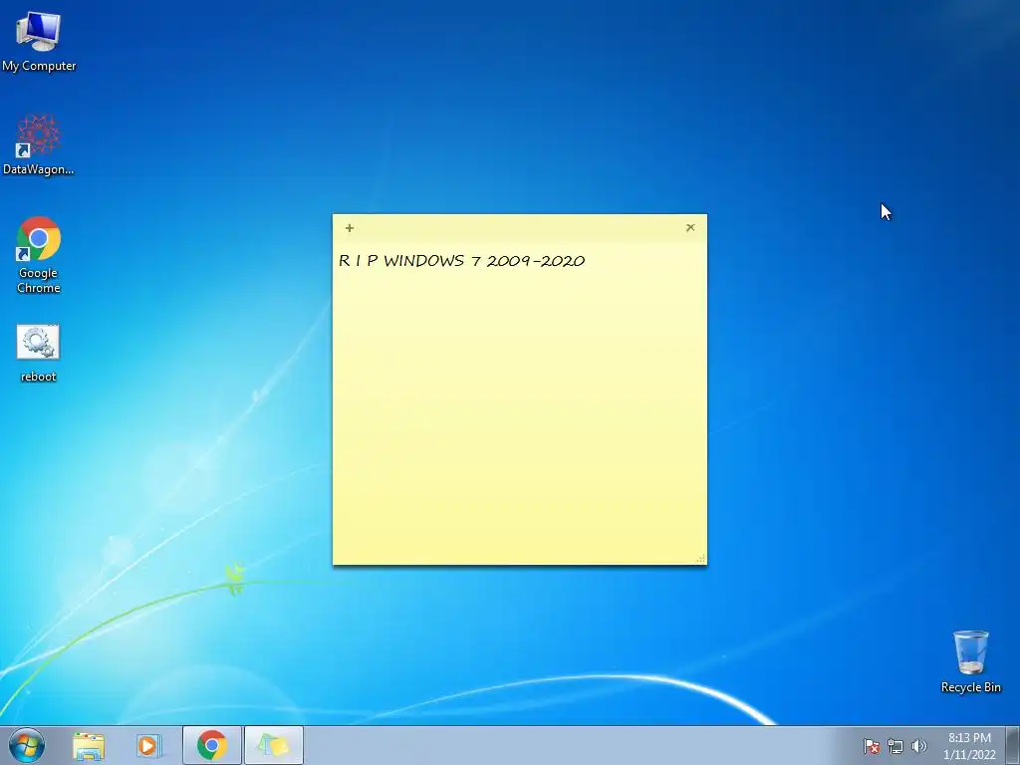Click the 'R I P WINDOWS 7 2009-2020' text
Image resolution: width=1020 pixels, height=765 pixels.
point(462,261)
